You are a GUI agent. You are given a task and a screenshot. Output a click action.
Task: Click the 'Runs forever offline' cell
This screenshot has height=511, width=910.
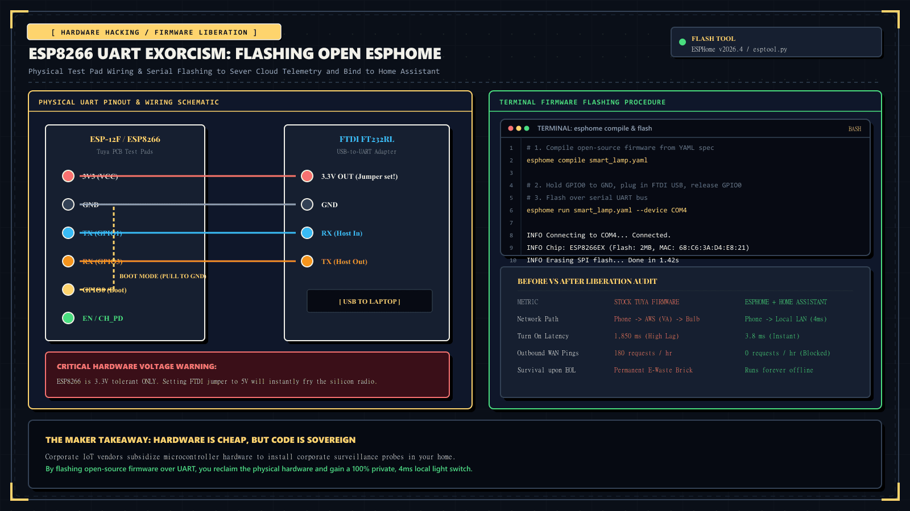click(779, 370)
